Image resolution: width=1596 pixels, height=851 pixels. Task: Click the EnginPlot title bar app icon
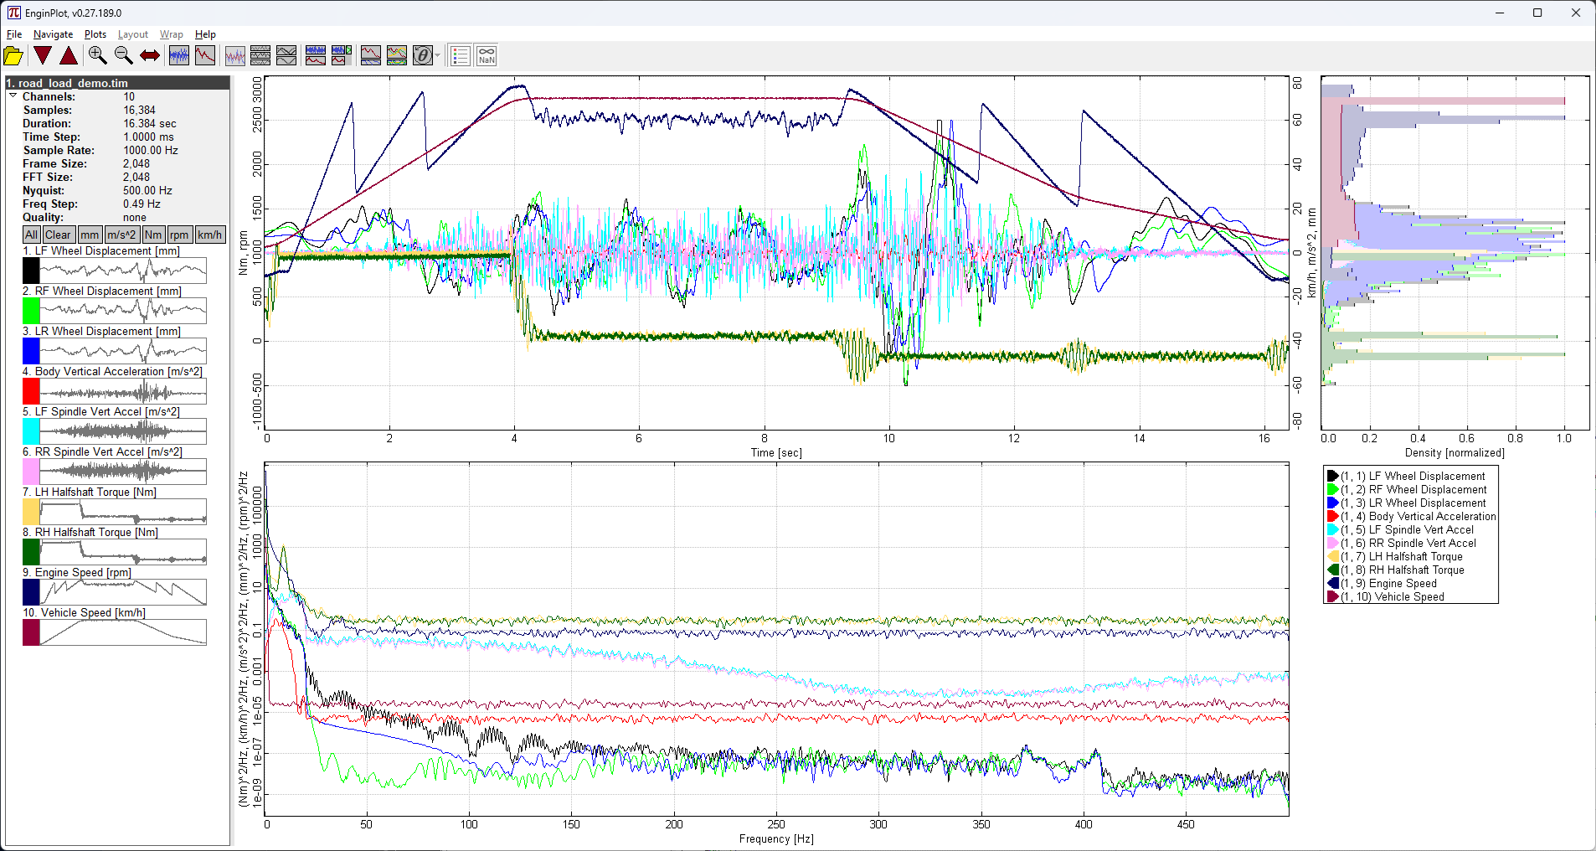pyautogui.click(x=13, y=13)
